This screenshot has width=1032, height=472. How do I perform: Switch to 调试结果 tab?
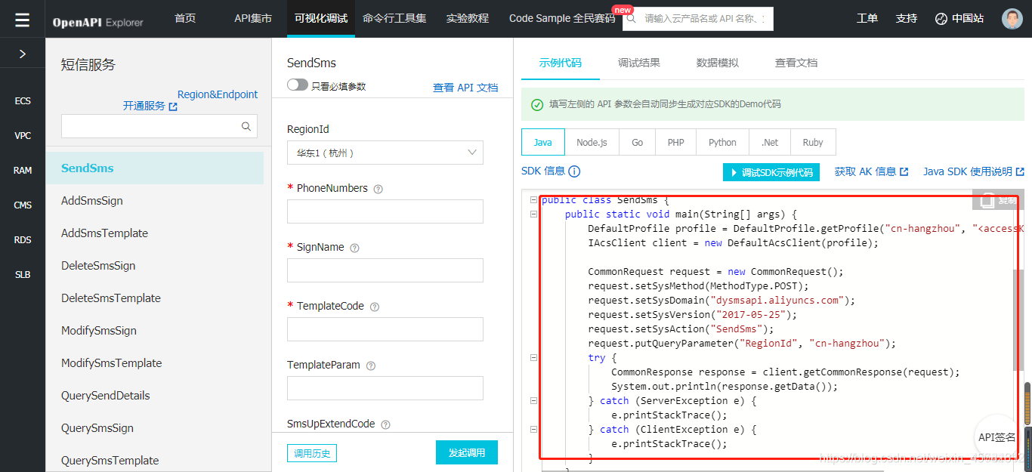click(639, 63)
